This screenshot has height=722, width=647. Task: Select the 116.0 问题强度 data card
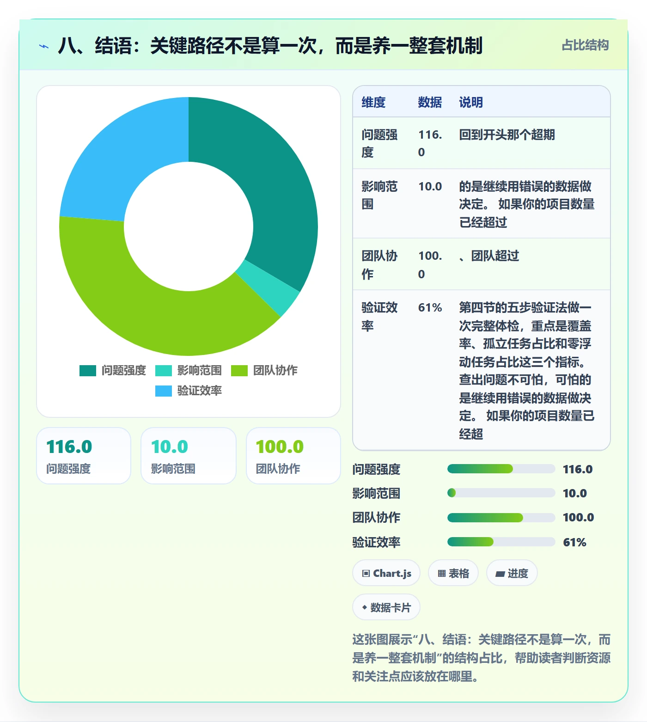pyautogui.click(x=84, y=456)
